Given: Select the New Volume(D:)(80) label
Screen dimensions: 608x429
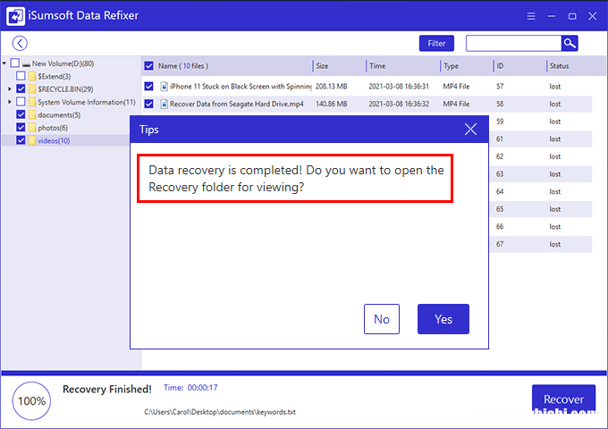Looking at the screenshot, I should pos(63,63).
